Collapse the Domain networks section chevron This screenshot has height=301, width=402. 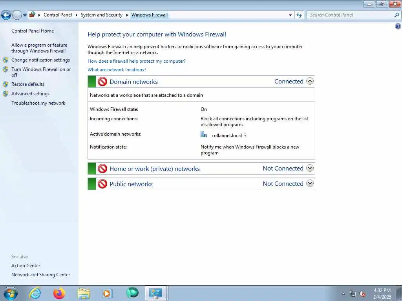[310, 82]
